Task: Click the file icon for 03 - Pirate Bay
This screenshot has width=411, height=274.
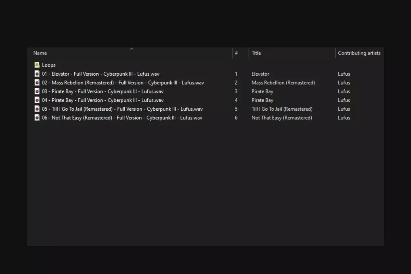Action: point(37,91)
